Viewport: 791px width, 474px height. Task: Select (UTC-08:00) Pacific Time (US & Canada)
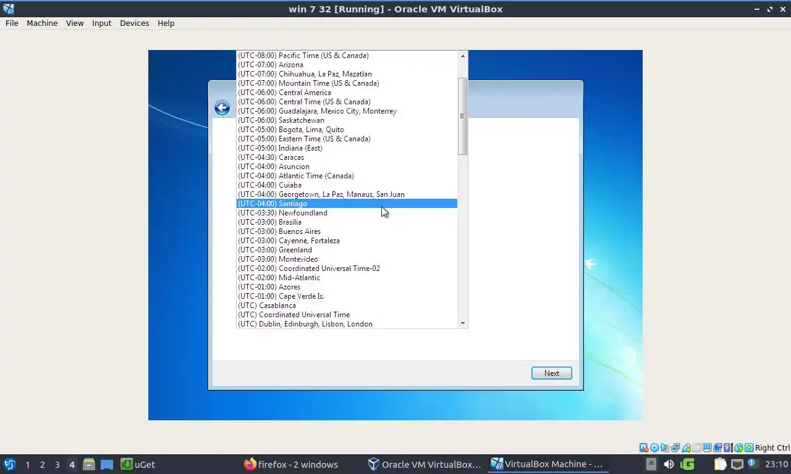point(347,56)
